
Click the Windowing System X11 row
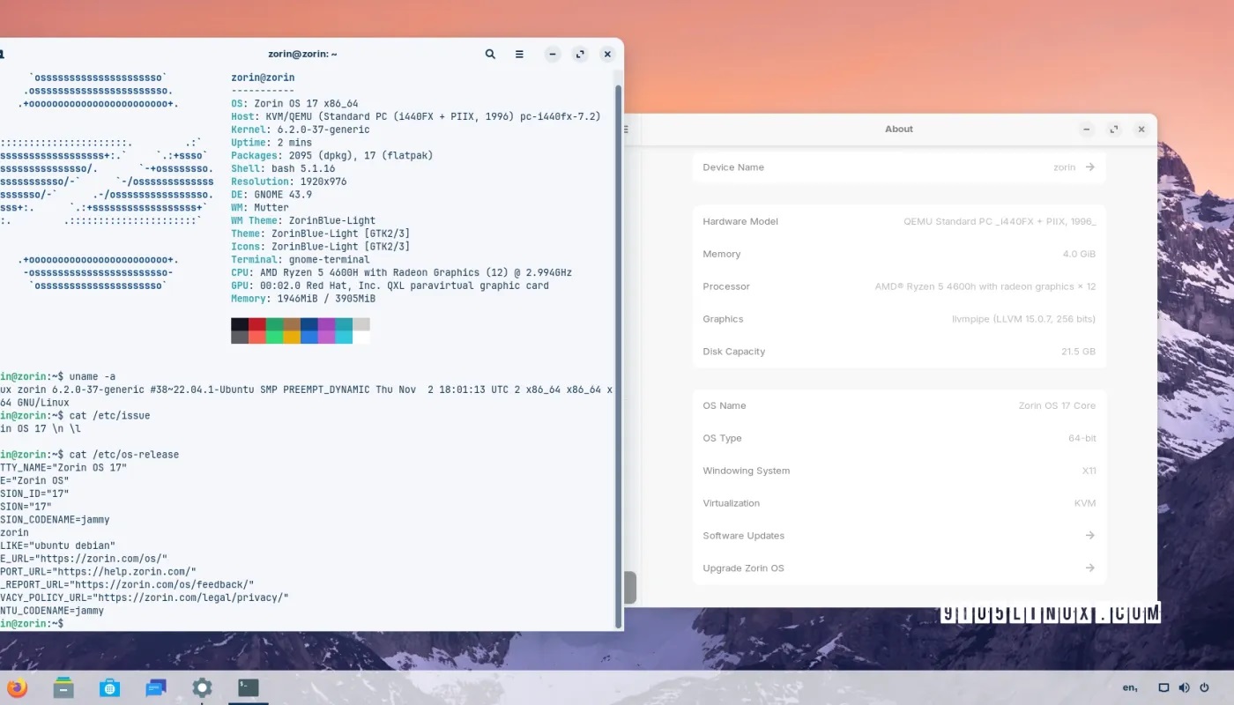point(899,471)
